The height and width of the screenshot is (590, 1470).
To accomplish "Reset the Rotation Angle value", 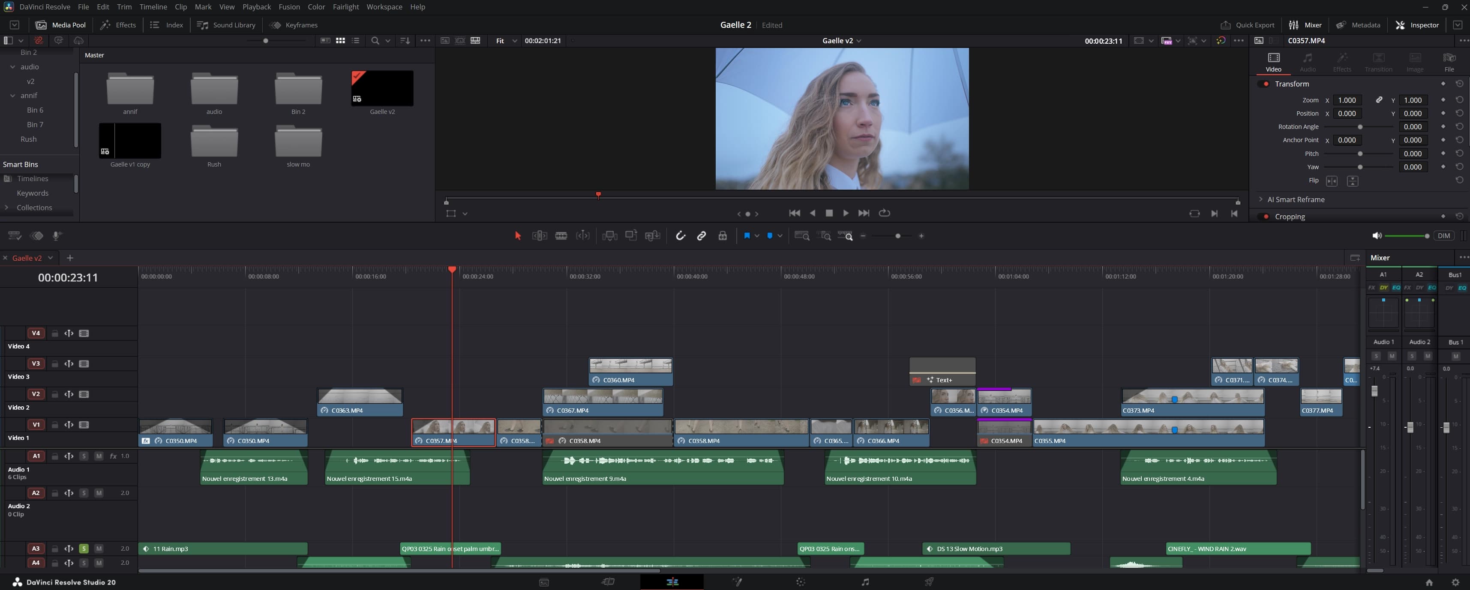I will (x=1459, y=127).
